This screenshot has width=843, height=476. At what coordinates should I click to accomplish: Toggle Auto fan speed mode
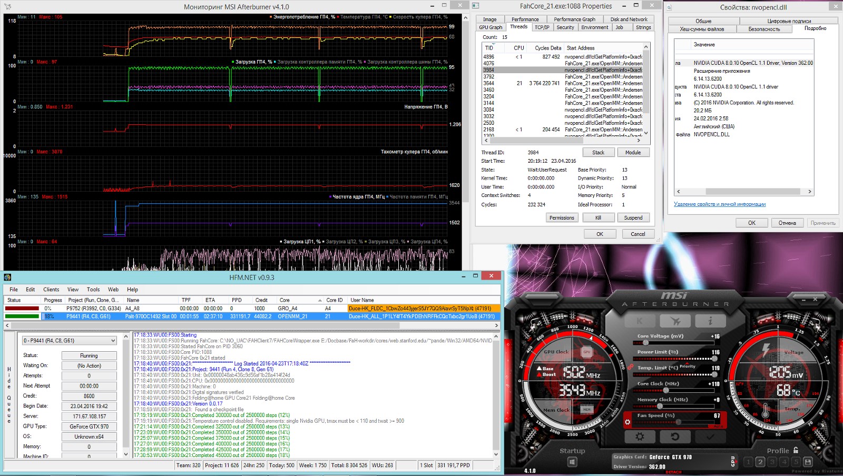tap(717, 426)
